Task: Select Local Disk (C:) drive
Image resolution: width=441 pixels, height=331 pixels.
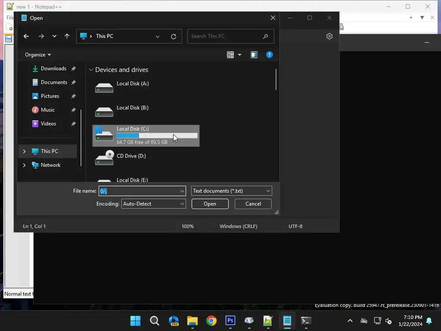Action: [x=146, y=136]
